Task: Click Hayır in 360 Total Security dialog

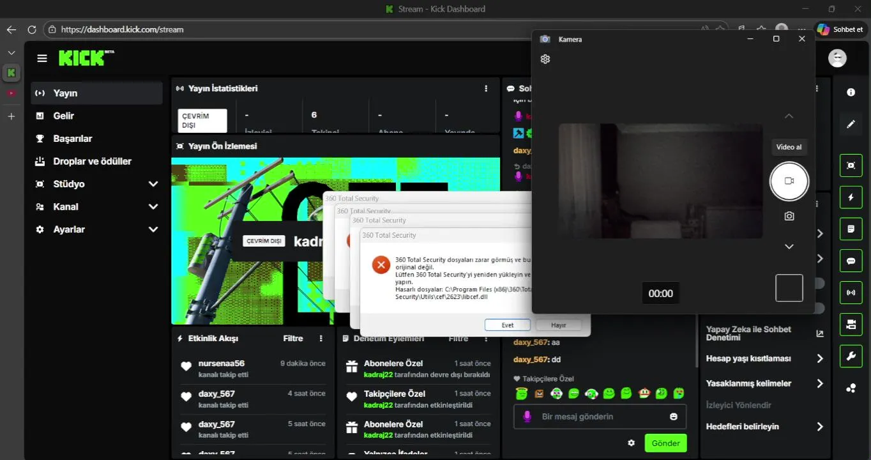Action: (x=559, y=325)
